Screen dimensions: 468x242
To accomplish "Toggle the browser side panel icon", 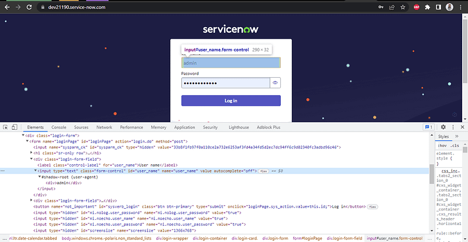I will click(x=438, y=7).
